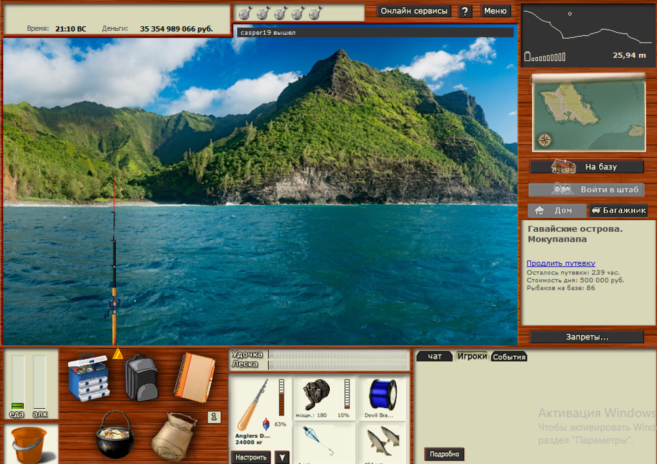Image resolution: width=657 pixels, height=464 pixels.
Task: Click the Продлить путевку link
Action: pos(560,263)
